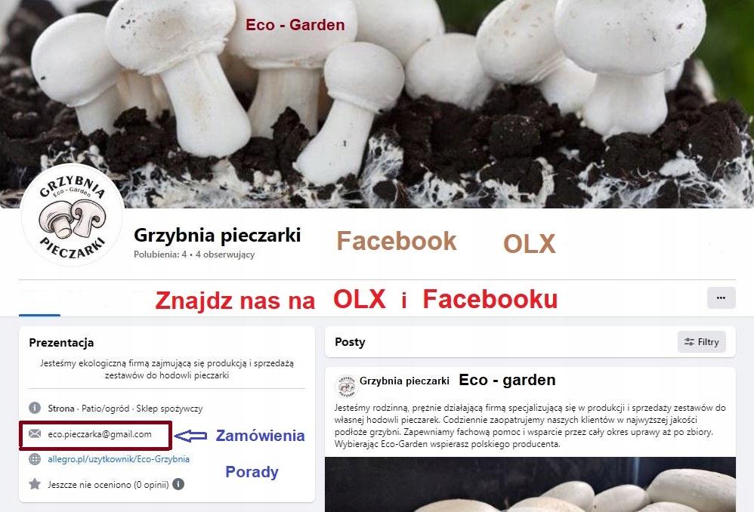The image size is (754, 512).
Task: Open the allegro.pl/uzytkownik/Eco-Grzybnia link
Action: point(119,459)
